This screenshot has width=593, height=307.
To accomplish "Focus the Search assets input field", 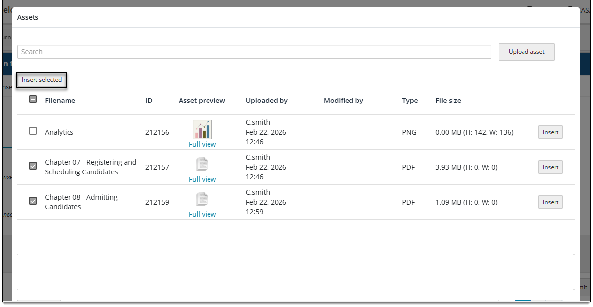I will click(254, 52).
